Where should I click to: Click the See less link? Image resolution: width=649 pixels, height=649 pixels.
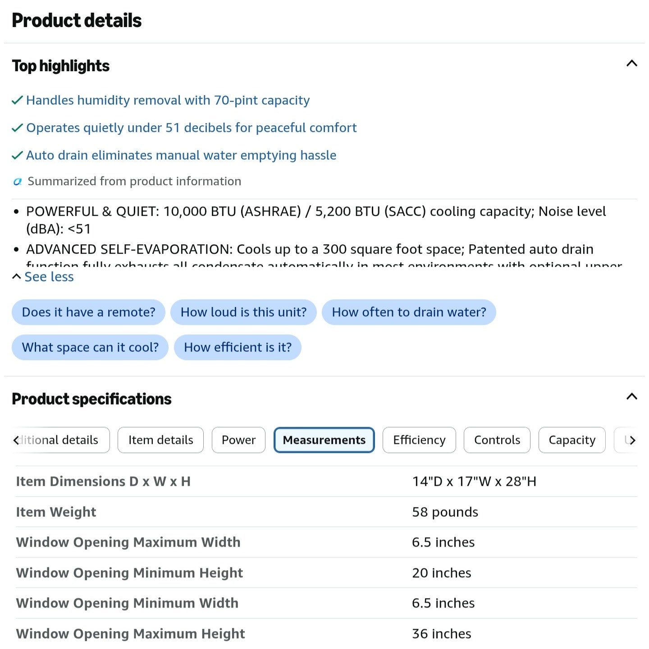coord(49,277)
